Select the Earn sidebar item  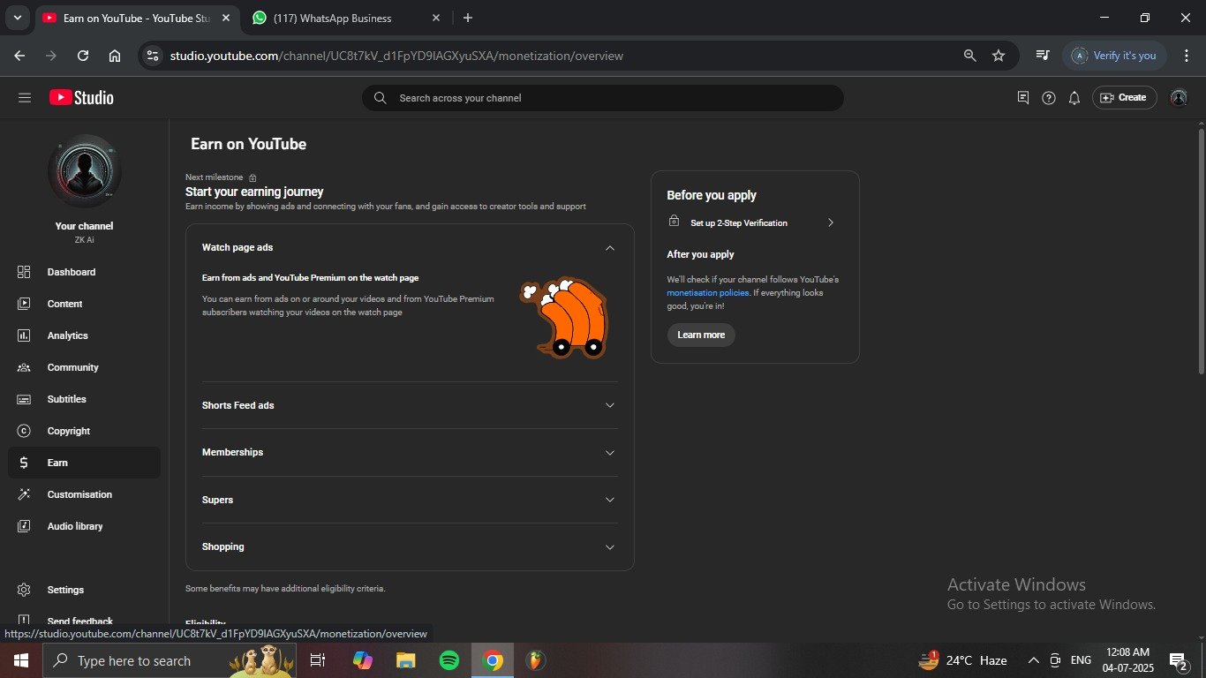tap(84, 463)
